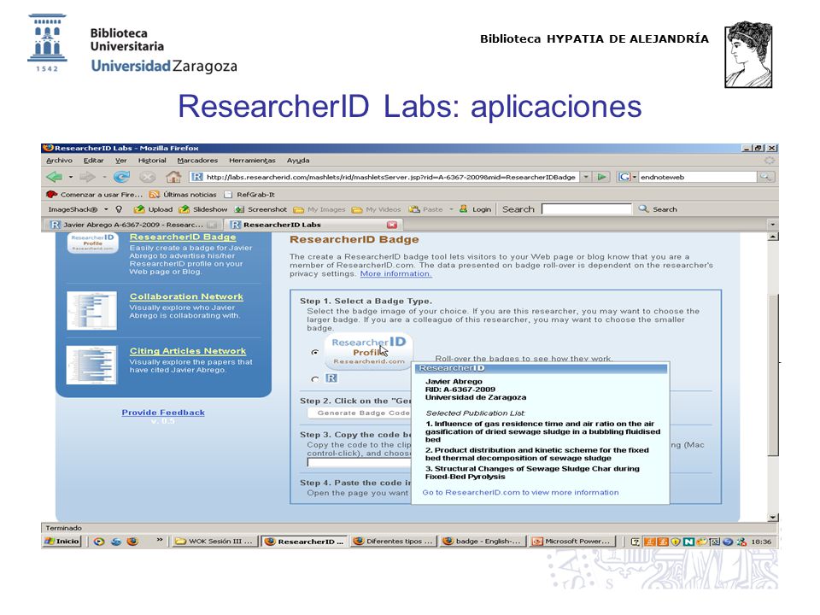Click the ImageShack Login button
The image size is (820, 615).
(476, 209)
